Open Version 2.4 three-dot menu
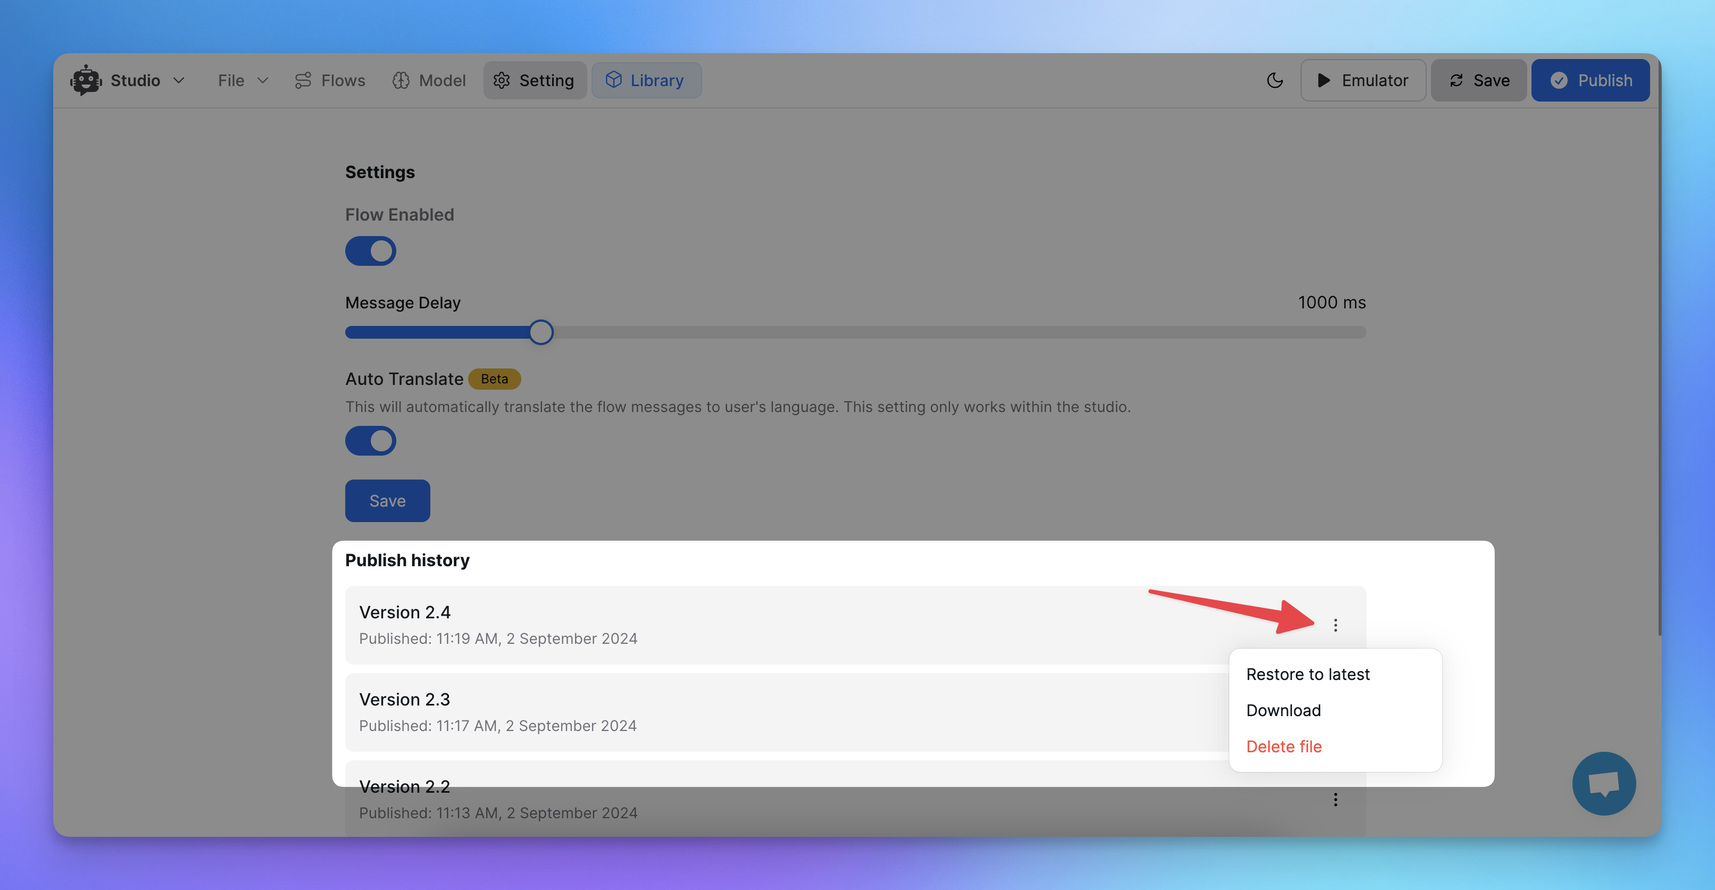This screenshot has height=890, width=1715. click(x=1336, y=625)
